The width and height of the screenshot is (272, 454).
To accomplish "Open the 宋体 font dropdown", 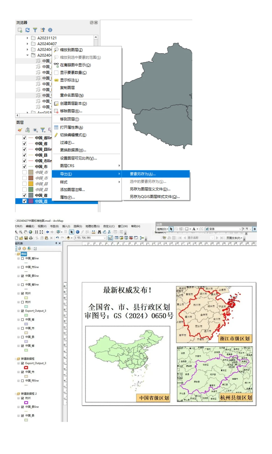I will point(240,229).
